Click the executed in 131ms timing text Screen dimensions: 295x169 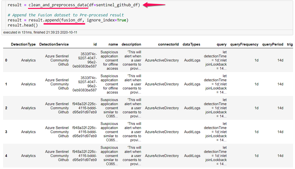(40, 32)
